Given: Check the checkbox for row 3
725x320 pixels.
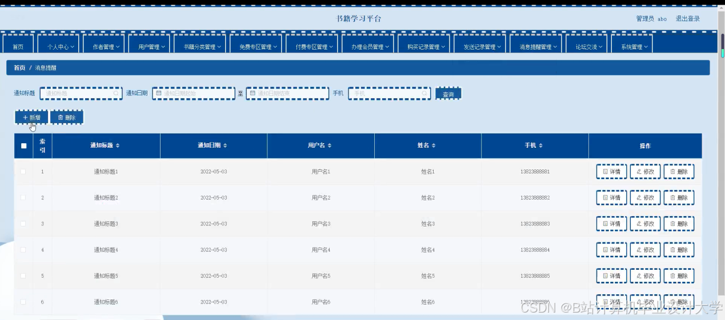Looking at the screenshot, I should point(23,224).
